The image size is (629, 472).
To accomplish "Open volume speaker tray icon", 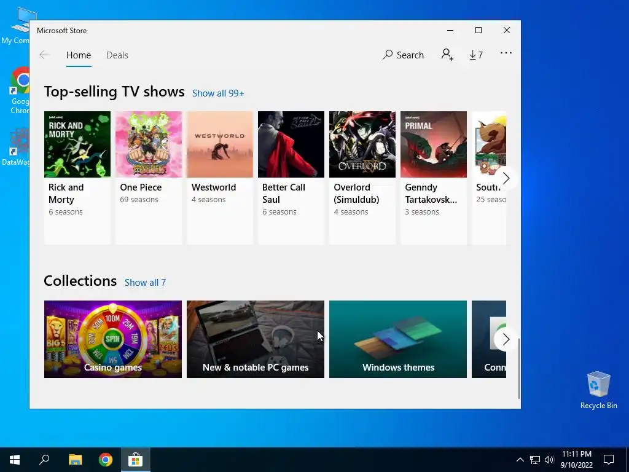I will click(x=549, y=460).
